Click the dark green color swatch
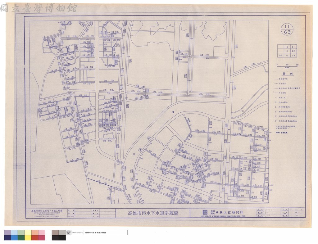The height and width of the screenshot is (244, 318). [x=21, y=238]
